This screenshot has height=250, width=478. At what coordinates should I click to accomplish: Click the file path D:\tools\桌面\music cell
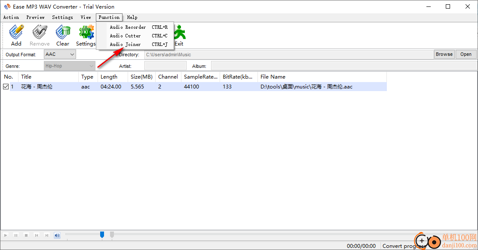point(306,87)
